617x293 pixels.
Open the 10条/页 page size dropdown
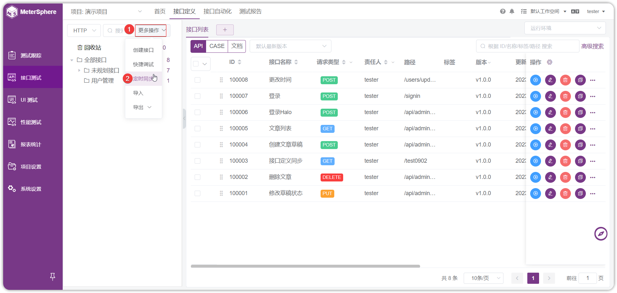483,278
